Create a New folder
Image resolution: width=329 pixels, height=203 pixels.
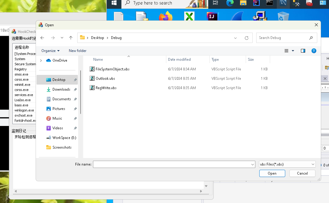click(x=78, y=51)
